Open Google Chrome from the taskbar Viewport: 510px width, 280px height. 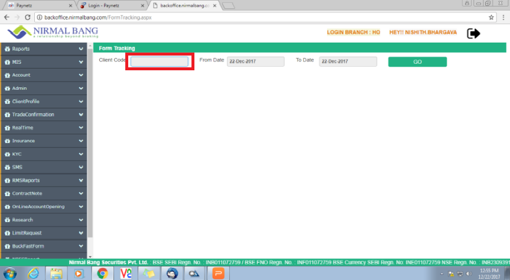[x=102, y=272]
